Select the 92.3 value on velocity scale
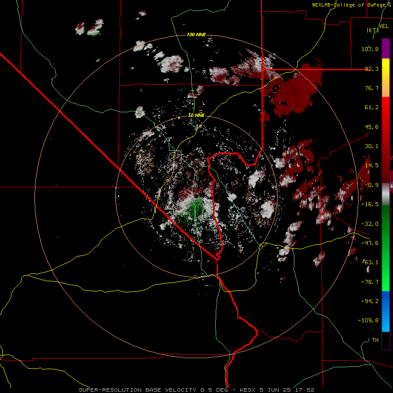This screenshot has width=393, height=393. 372,69
